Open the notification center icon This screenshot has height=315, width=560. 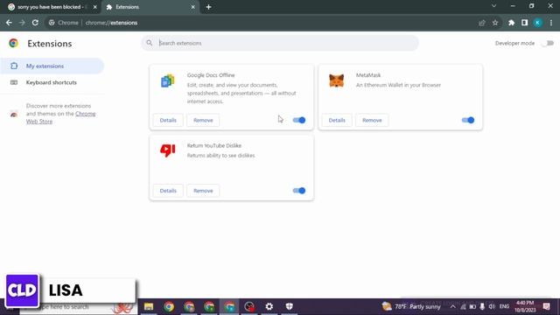(546, 306)
